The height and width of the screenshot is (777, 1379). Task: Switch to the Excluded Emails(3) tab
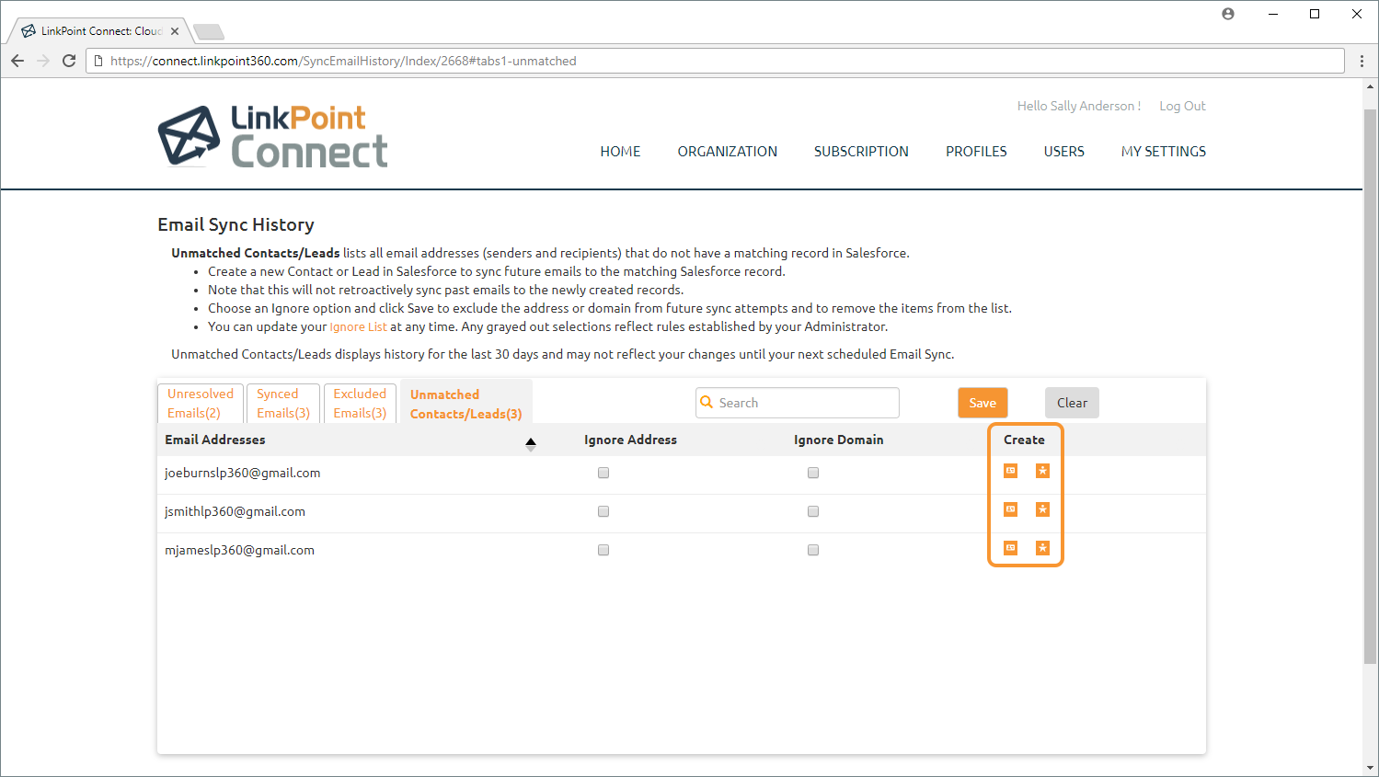pyautogui.click(x=360, y=404)
